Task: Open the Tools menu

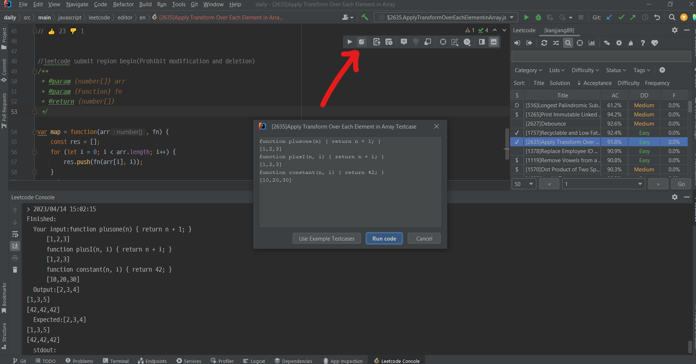Action: tap(178, 4)
